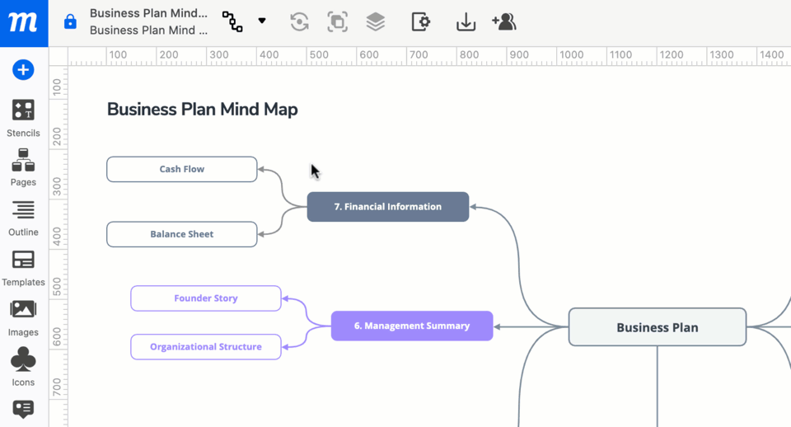Click the layers stack icon
This screenshot has width=791, height=427.
[x=376, y=22]
